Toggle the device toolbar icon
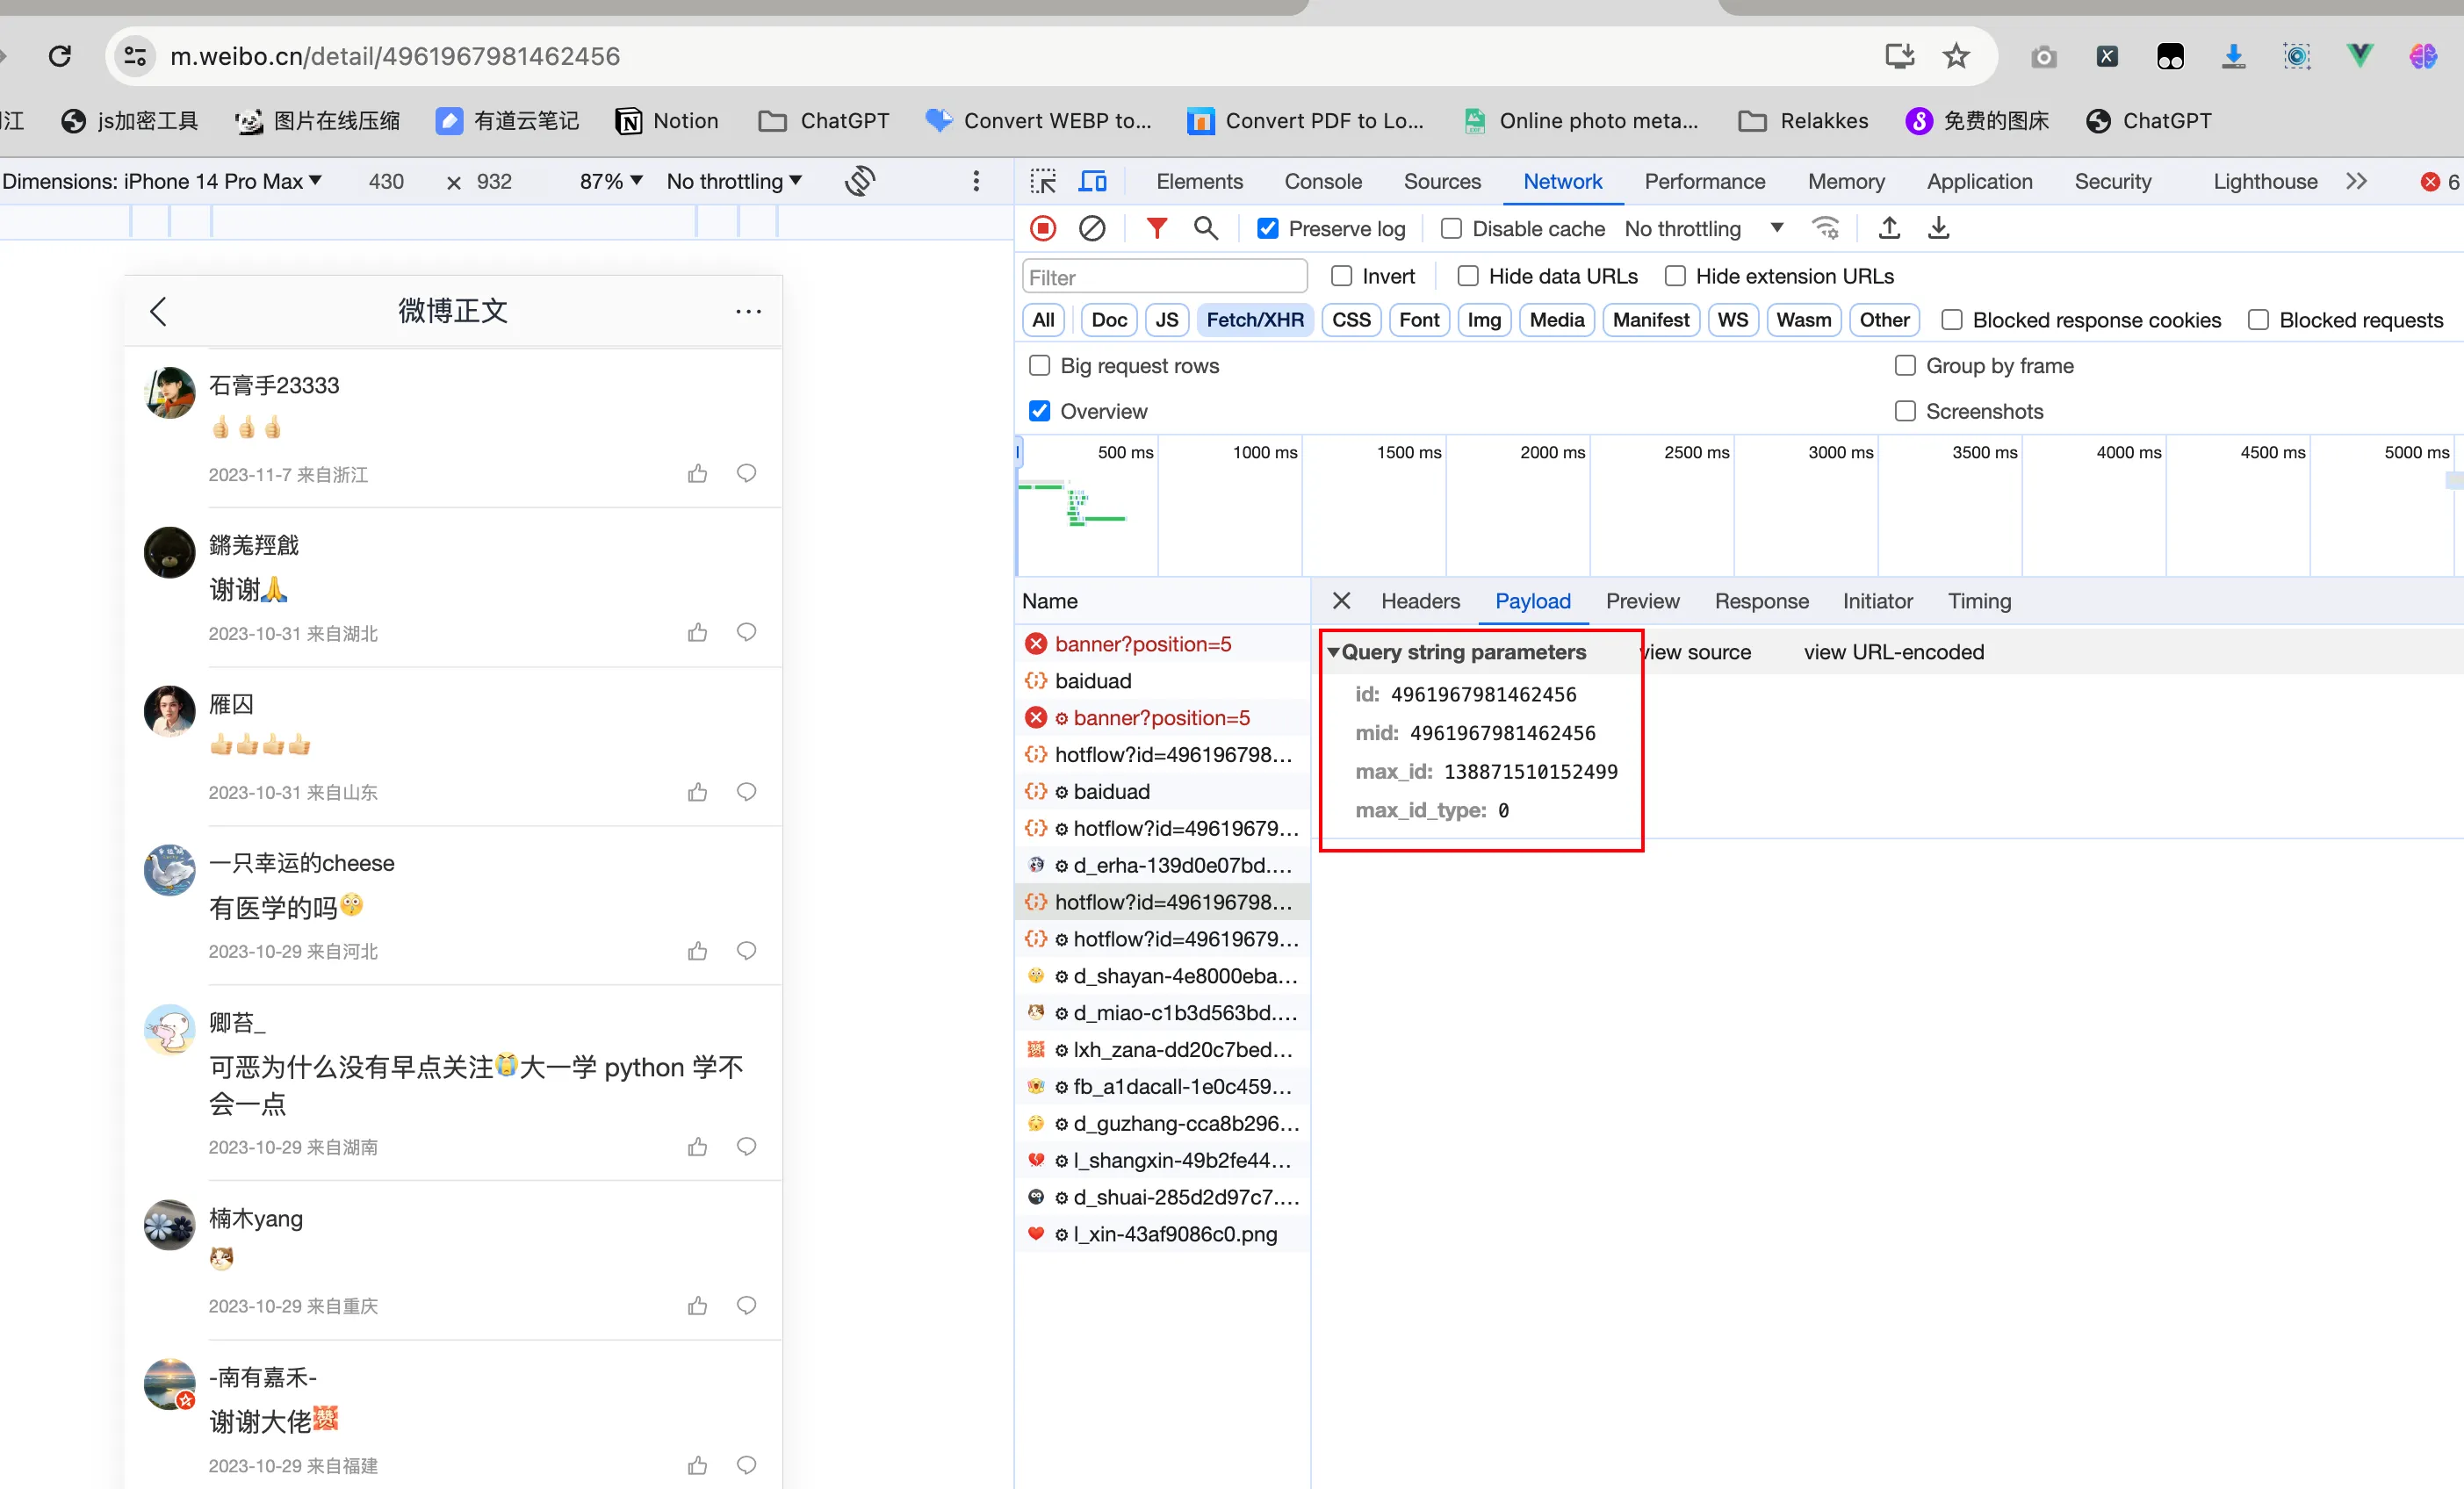Viewport: 2464px width, 1489px height. click(1092, 182)
